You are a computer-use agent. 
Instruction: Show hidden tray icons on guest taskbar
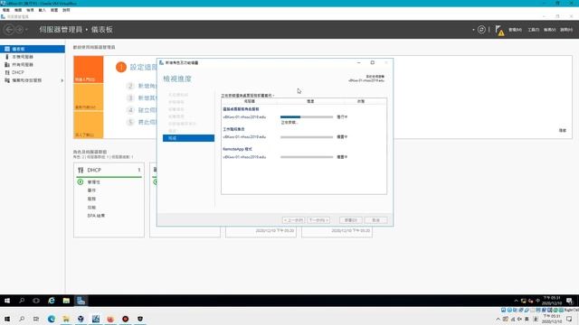tap(516, 301)
